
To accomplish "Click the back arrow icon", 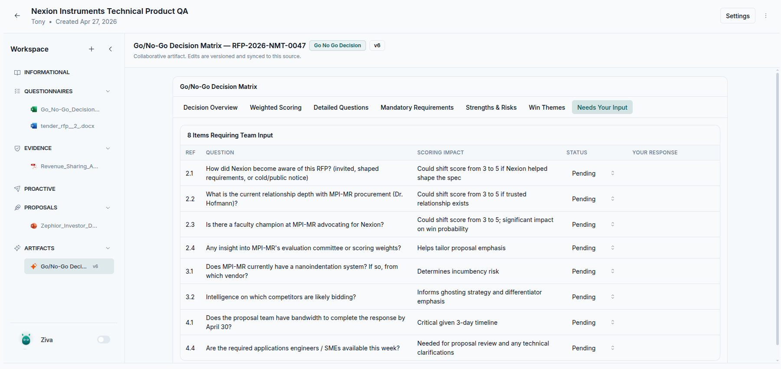I will click(x=17, y=16).
